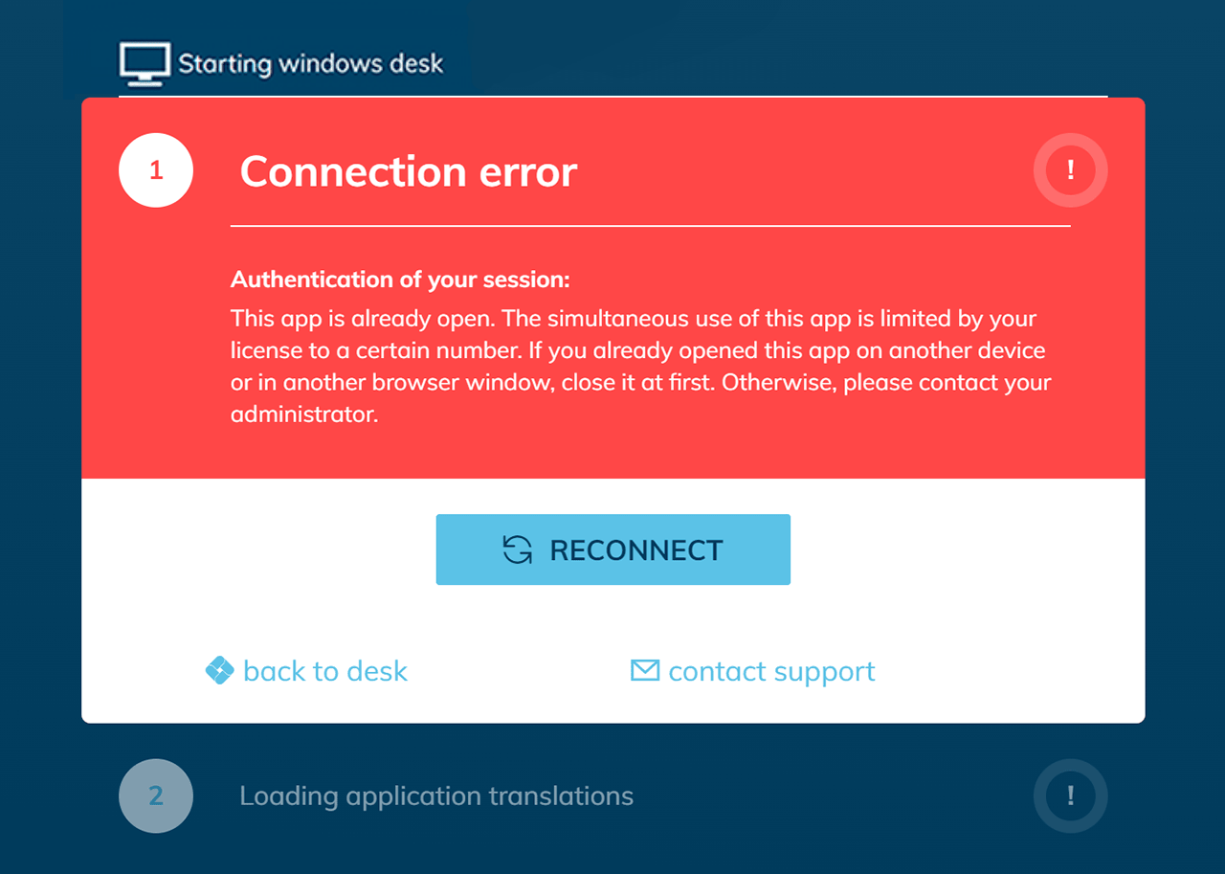
Task: Click the step 1 number circle
Action: [x=156, y=170]
